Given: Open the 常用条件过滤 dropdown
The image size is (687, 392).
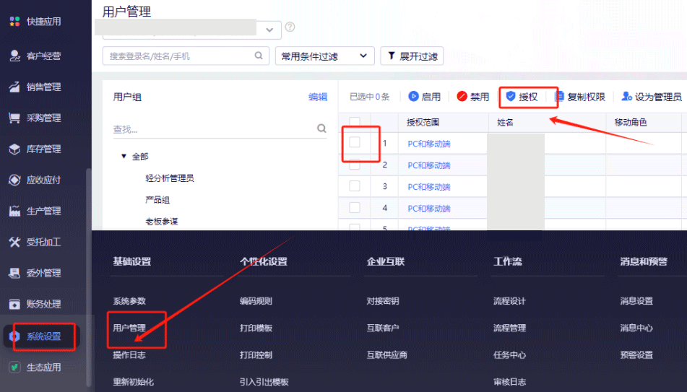Looking at the screenshot, I should [x=324, y=56].
